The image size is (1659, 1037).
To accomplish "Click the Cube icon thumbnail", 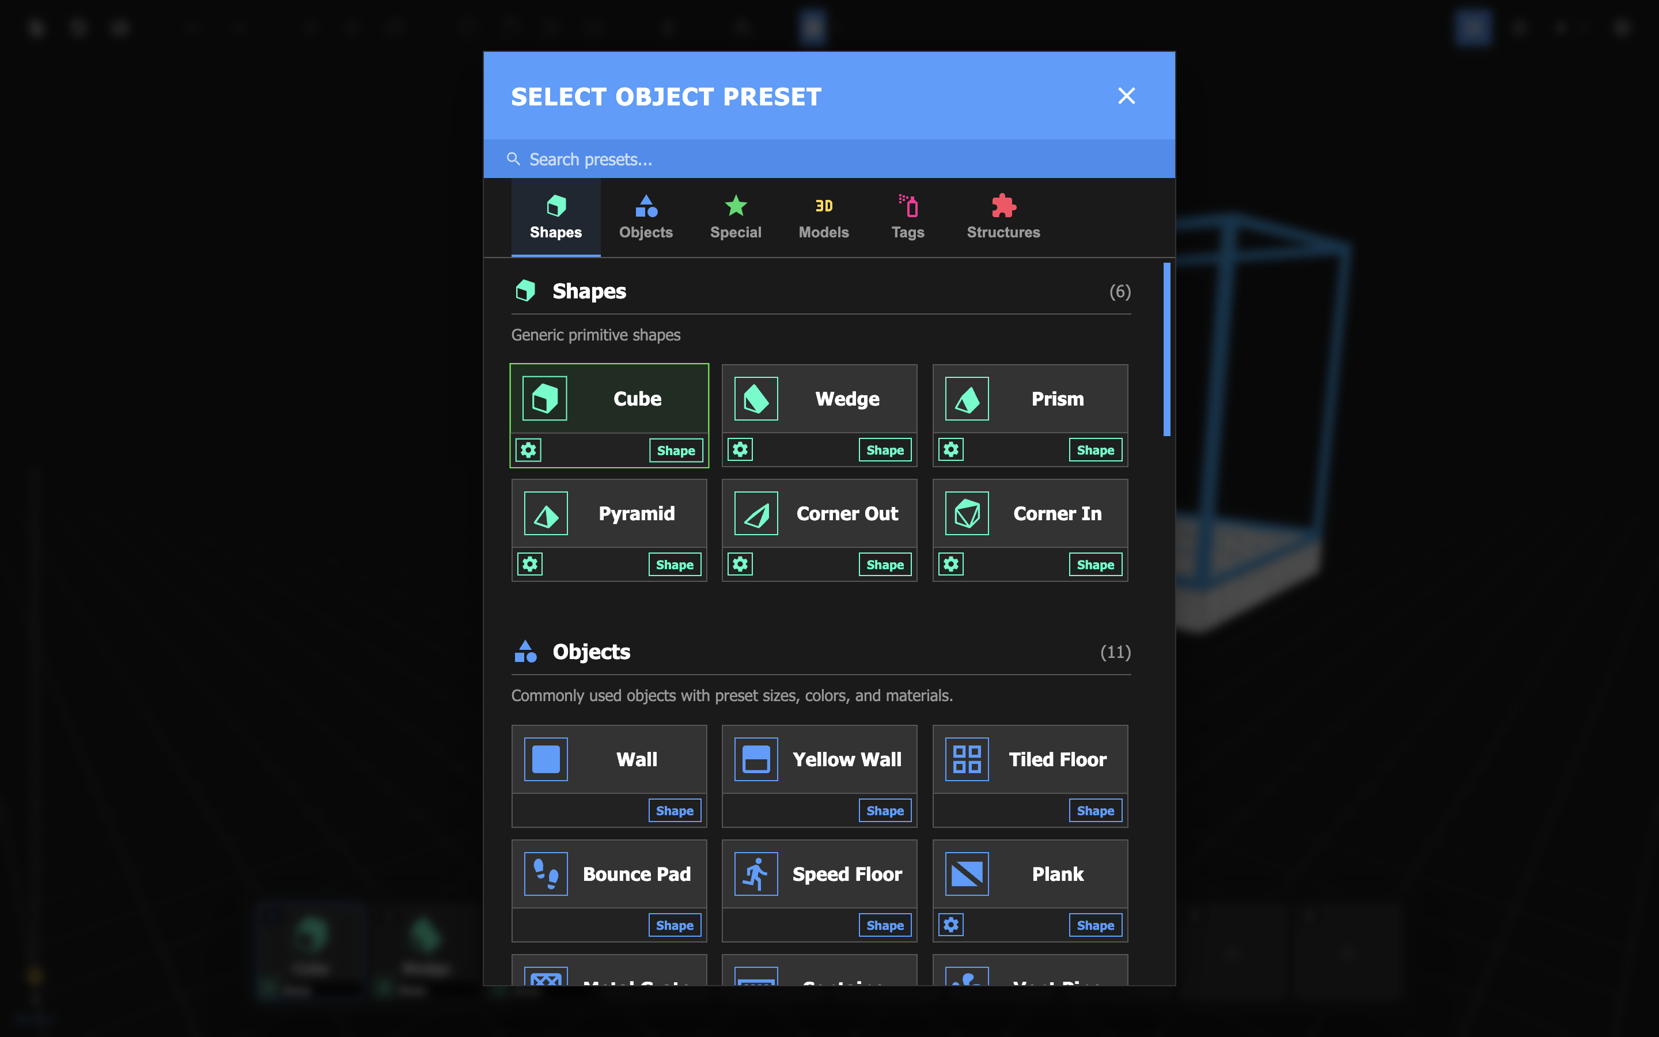I will point(545,399).
